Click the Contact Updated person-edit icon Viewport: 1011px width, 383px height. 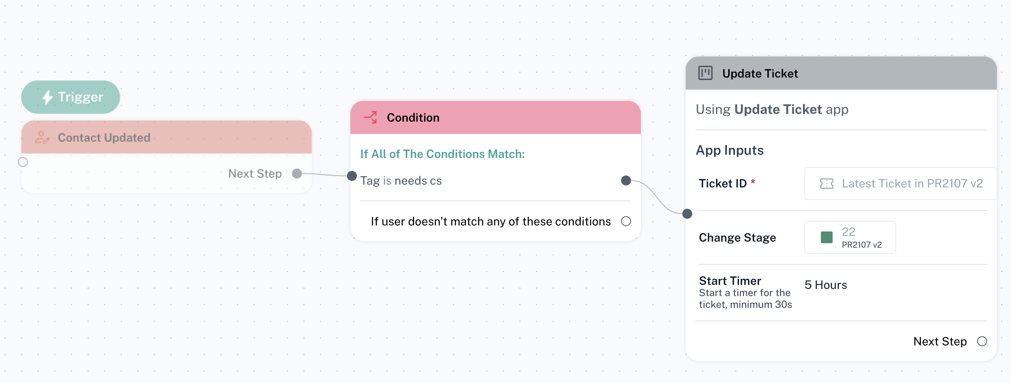point(42,138)
